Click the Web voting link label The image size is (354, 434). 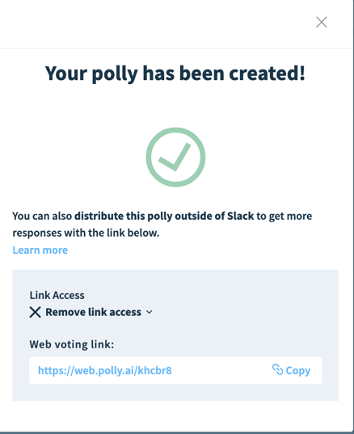[x=72, y=344]
